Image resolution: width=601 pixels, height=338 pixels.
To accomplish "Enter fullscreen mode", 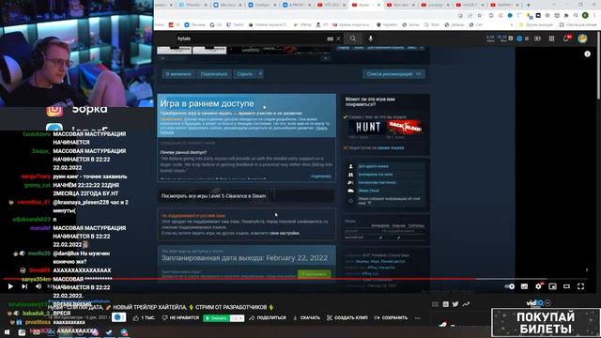I will click(x=580, y=286).
